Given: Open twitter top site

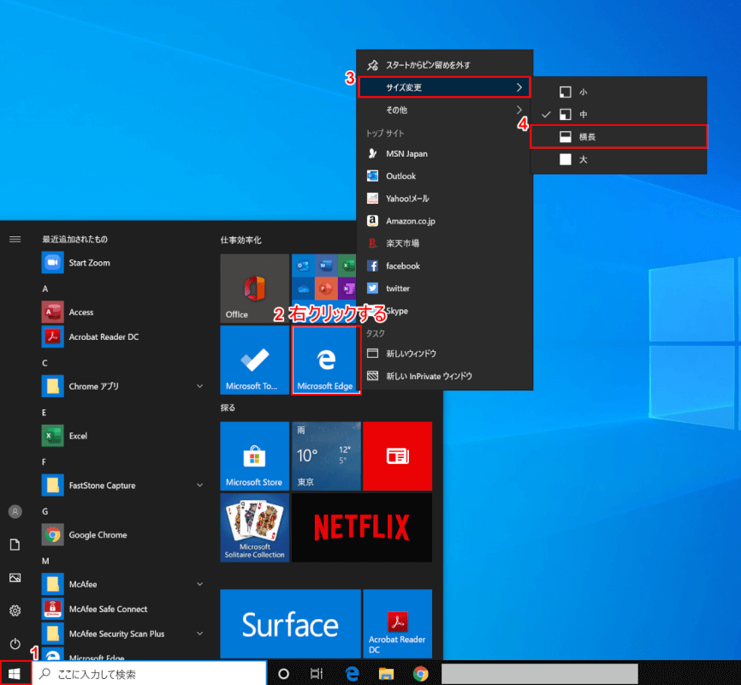Looking at the screenshot, I should coord(444,288).
